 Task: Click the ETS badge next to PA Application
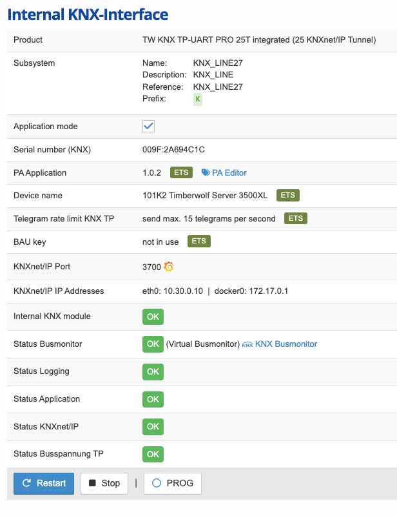pos(181,172)
